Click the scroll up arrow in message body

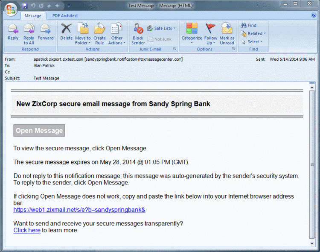tap(312, 88)
